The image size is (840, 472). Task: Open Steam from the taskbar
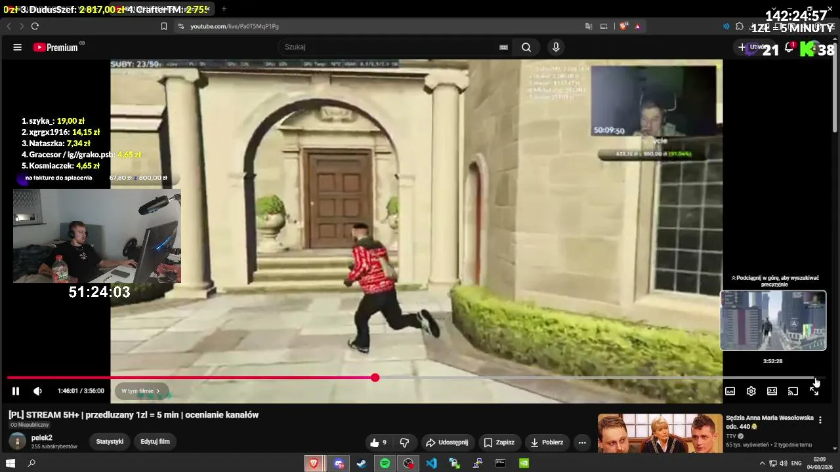361,463
